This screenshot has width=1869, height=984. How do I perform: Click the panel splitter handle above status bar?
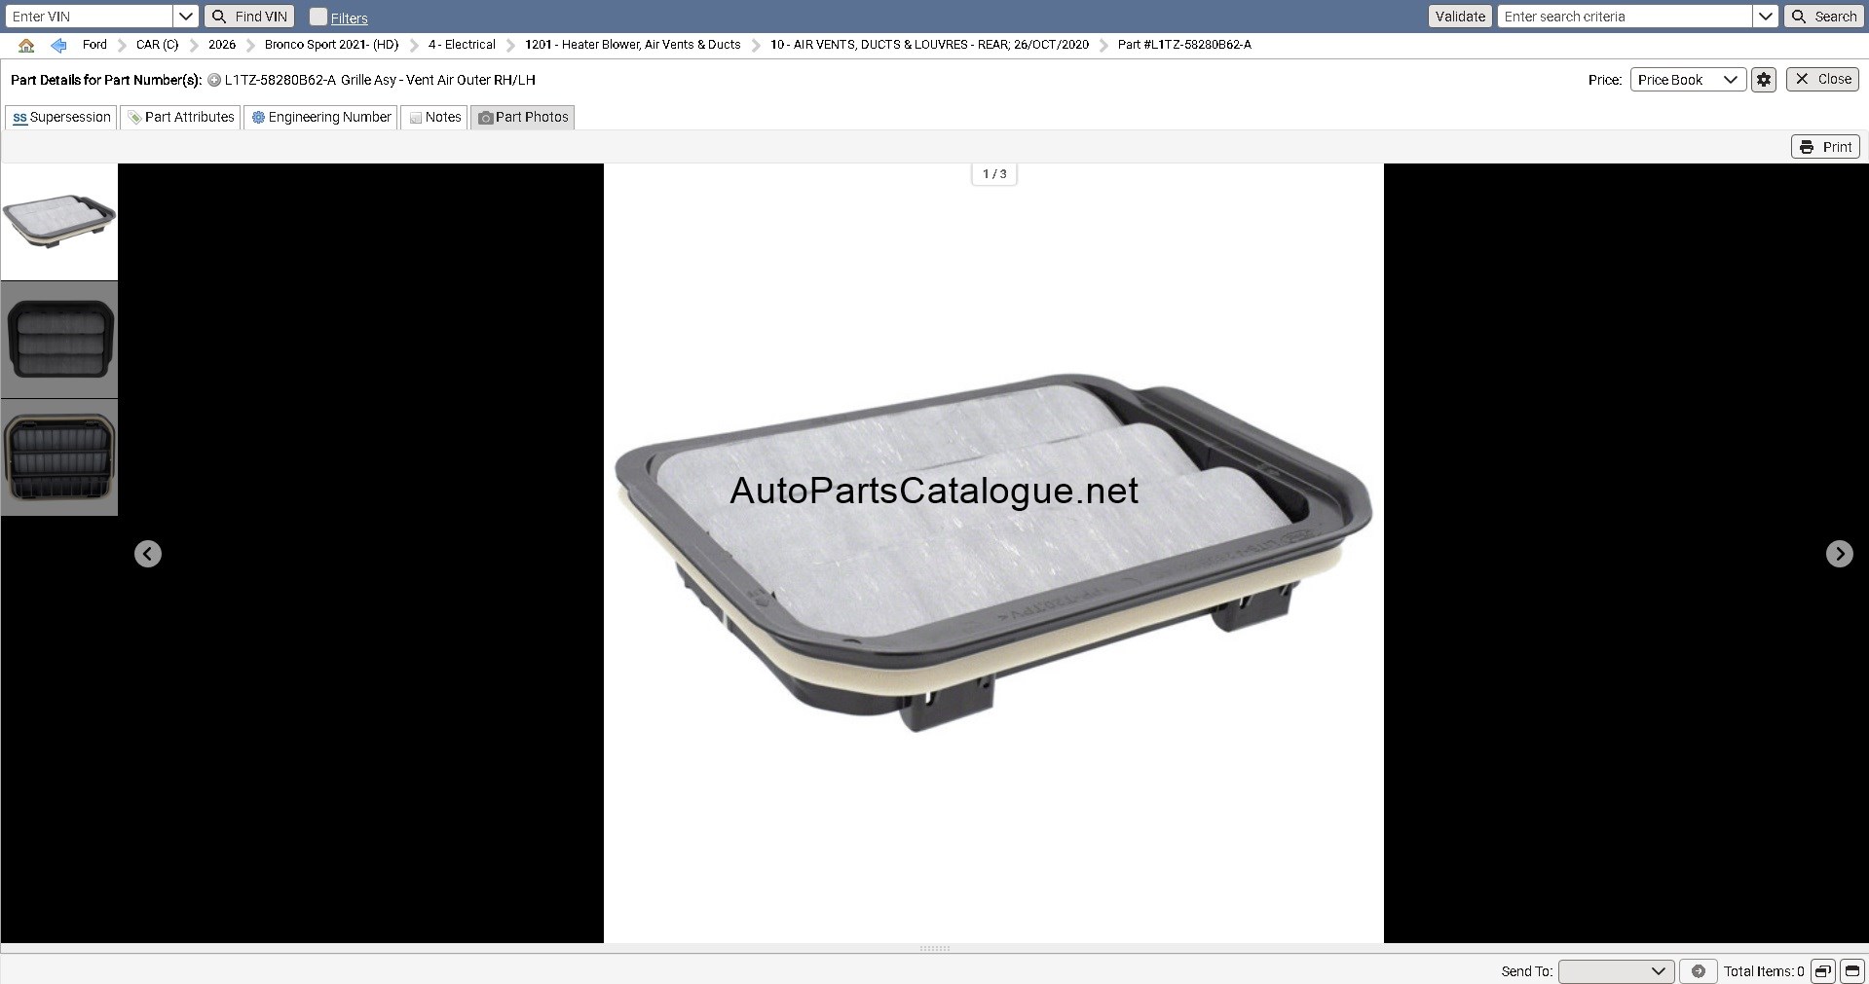point(935,948)
